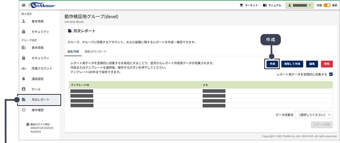The width and height of the screenshot is (340, 143).
Task: Click the personal 基本情報 person icon
Action: [x=23, y=21]
